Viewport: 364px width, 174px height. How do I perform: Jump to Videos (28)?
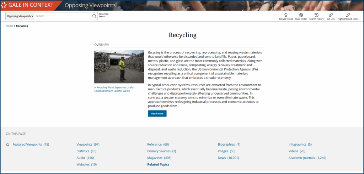click(x=297, y=151)
